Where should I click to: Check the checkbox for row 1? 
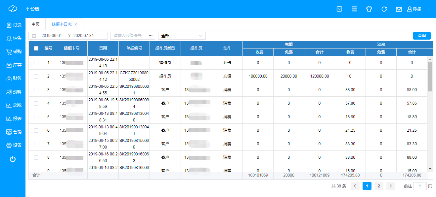[36, 63]
